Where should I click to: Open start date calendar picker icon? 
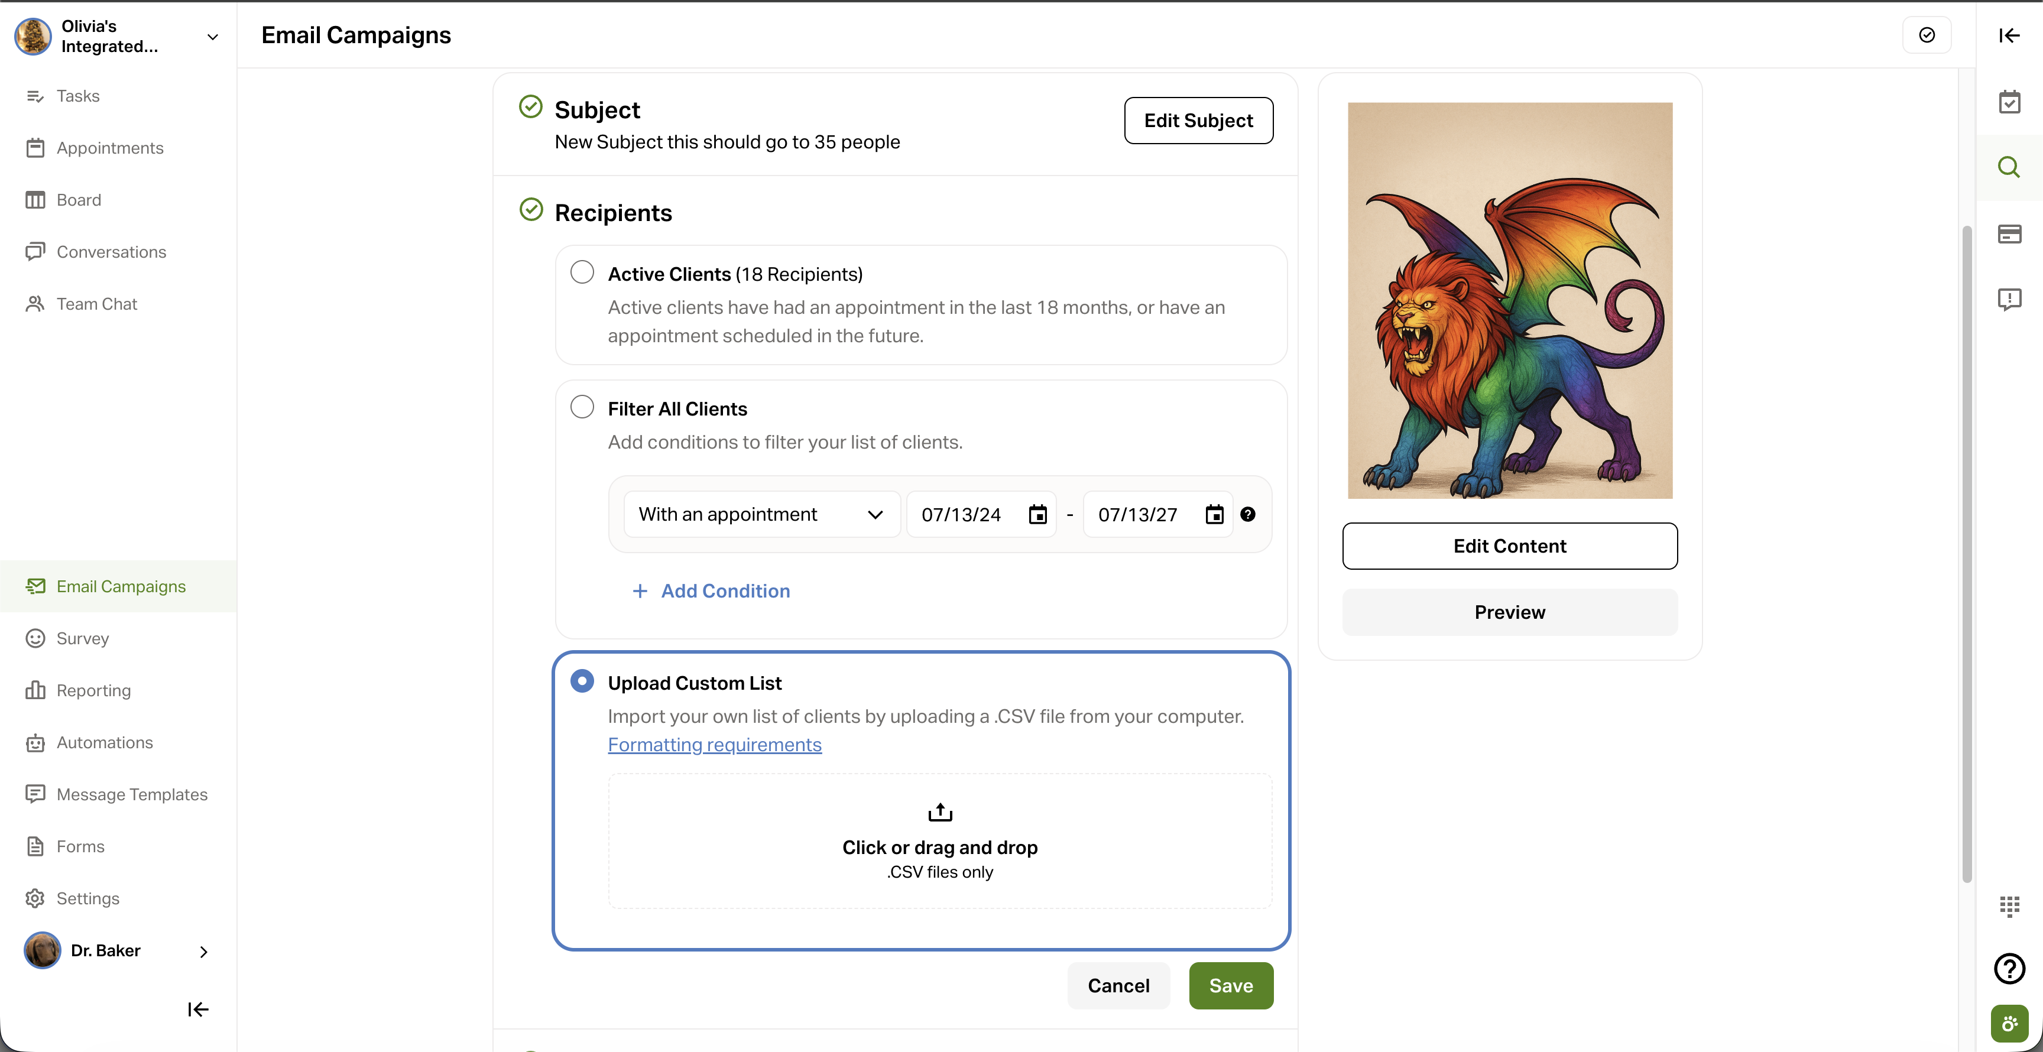click(1037, 515)
